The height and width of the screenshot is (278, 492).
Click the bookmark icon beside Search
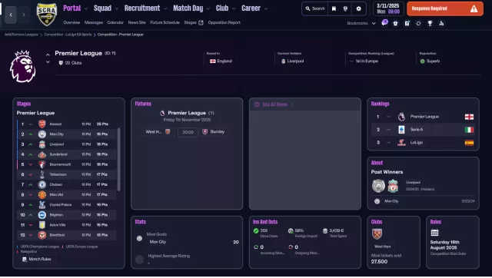coord(334,8)
